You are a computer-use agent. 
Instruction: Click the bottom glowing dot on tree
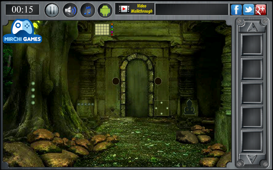33,103
